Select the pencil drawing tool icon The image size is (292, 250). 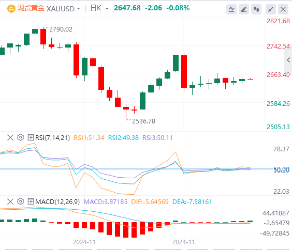pos(244,9)
